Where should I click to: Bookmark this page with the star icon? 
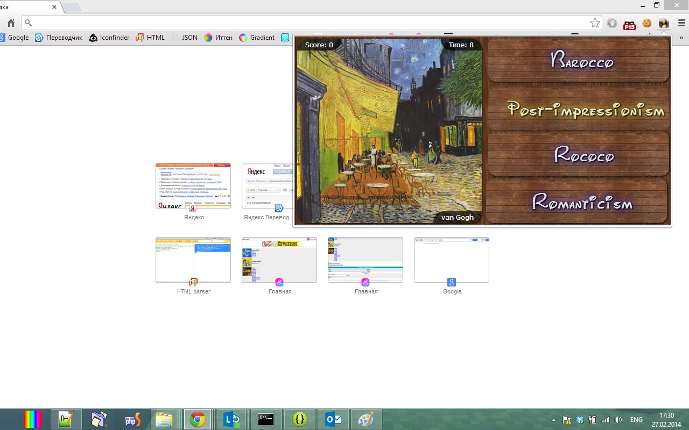[x=595, y=23]
